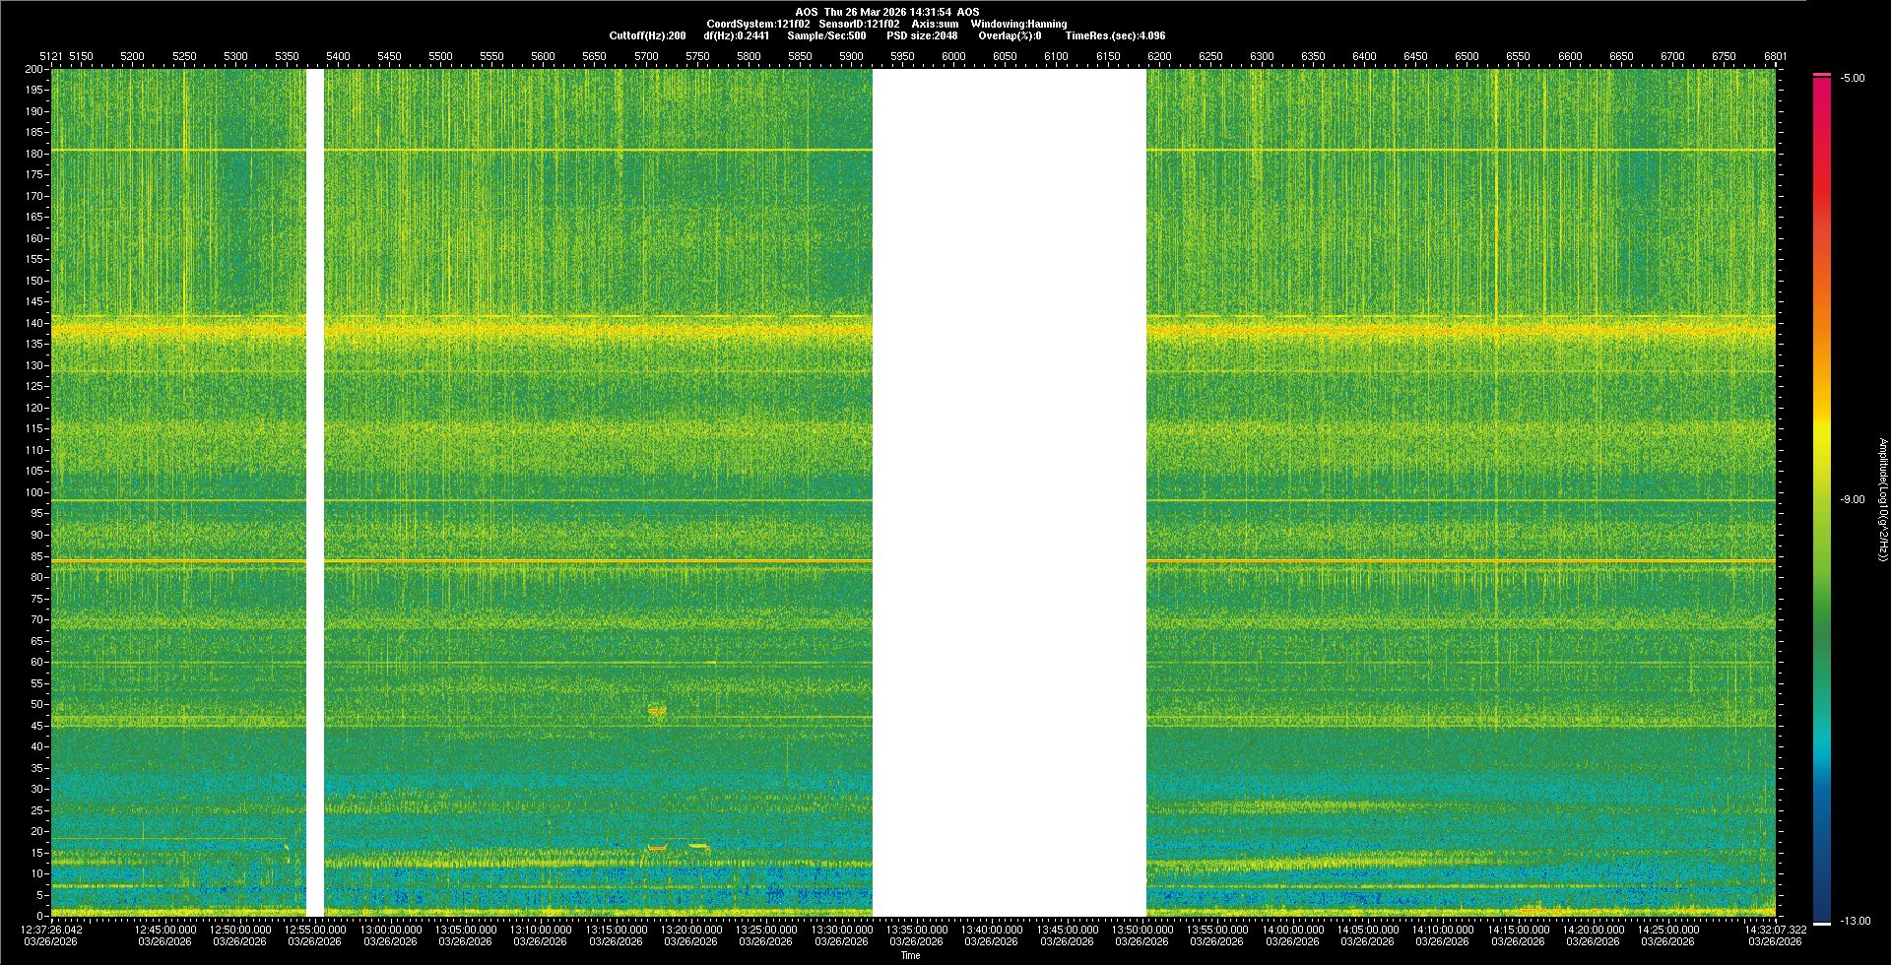Click the PSD size:2048 label

point(922,35)
